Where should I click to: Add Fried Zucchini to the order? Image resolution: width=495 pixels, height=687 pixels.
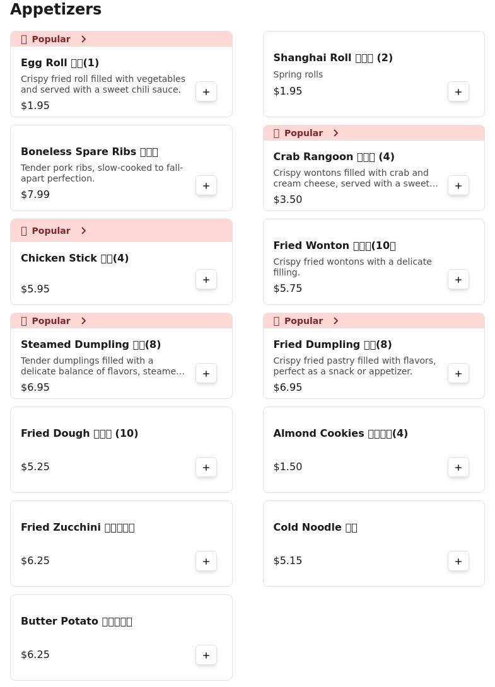(x=206, y=561)
